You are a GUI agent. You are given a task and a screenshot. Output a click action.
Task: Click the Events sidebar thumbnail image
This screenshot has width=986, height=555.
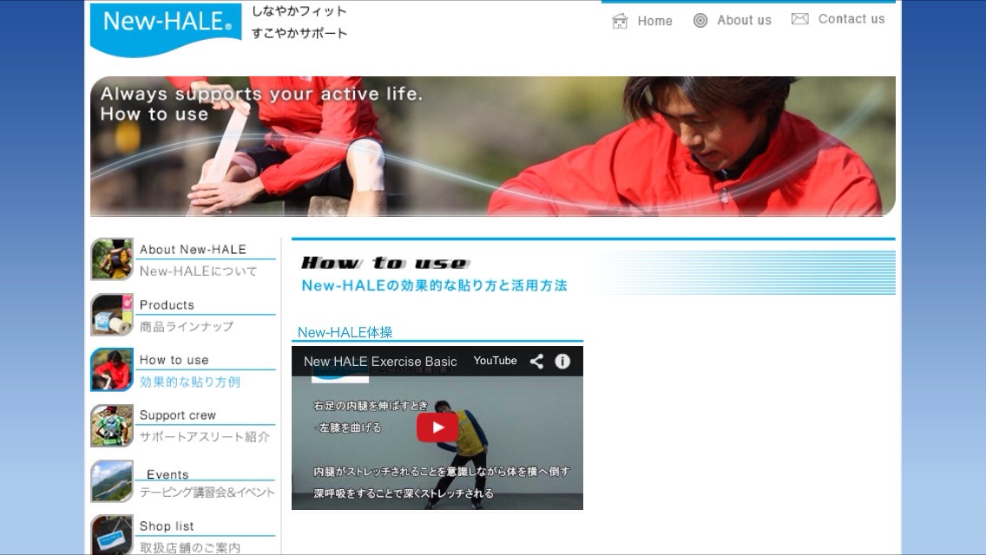(x=112, y=481)
